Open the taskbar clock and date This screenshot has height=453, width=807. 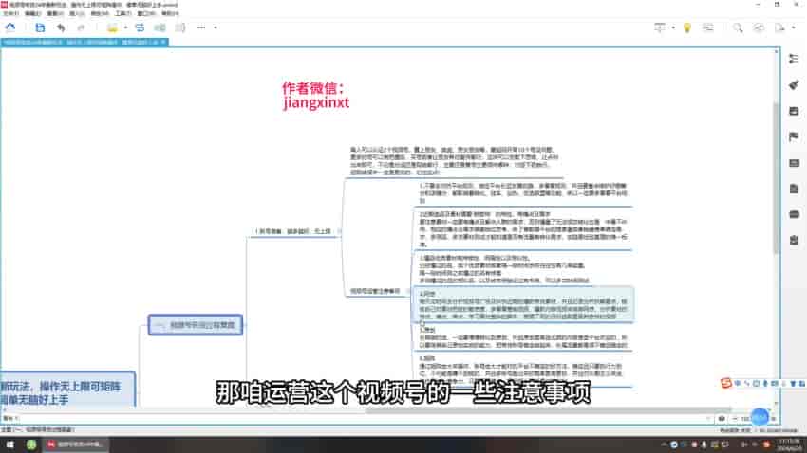[x=788, y=444]
